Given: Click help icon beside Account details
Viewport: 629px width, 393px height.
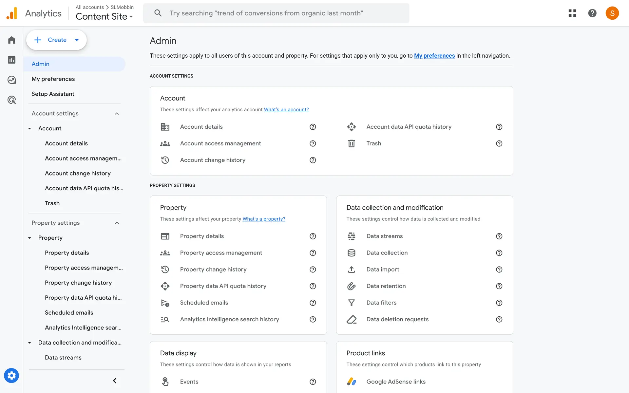Looking at the screenshot, I should click(313, 127).
